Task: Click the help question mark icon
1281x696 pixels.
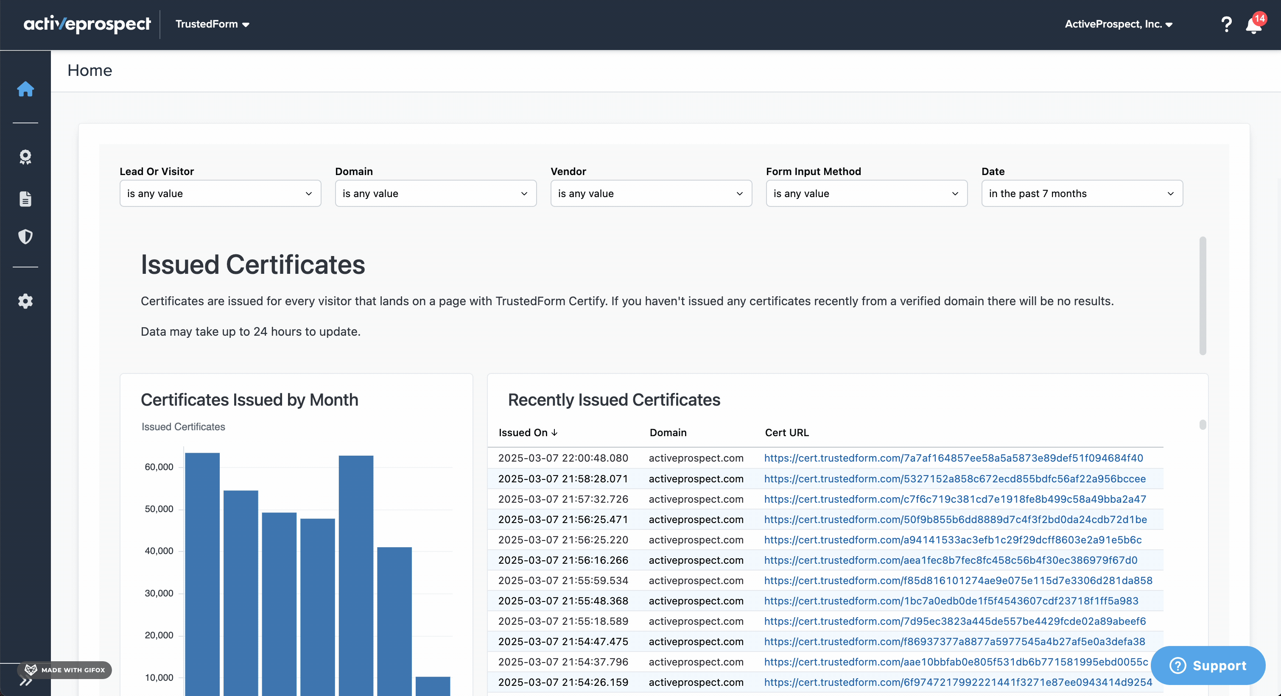Action: coord(1226,24)
